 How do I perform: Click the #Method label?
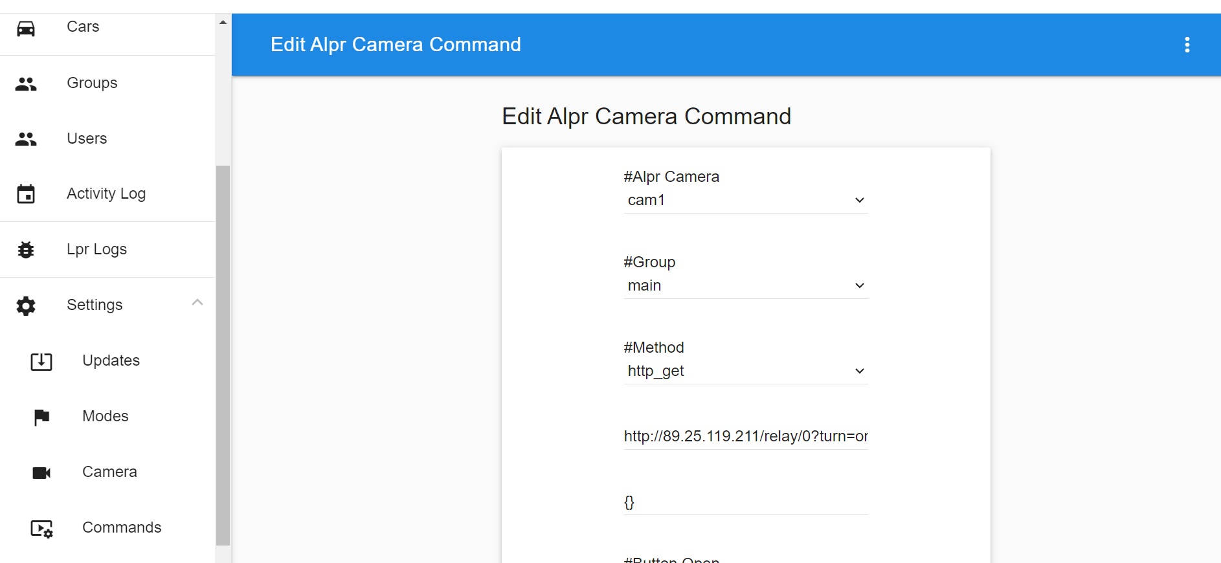[x=654, y=348]
